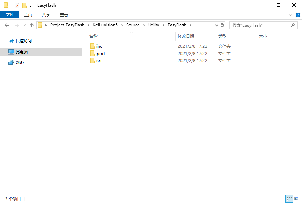Click the search magnifier icon
Image resolution: width=302 pixels, height=203 pixels.
point(293,25)
